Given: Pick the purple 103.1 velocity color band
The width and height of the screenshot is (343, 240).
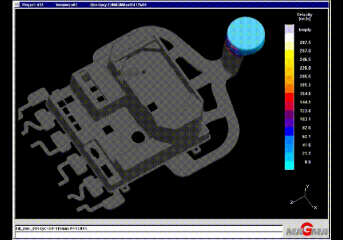Looking at the screenshot, I should [x=289, y=119].
